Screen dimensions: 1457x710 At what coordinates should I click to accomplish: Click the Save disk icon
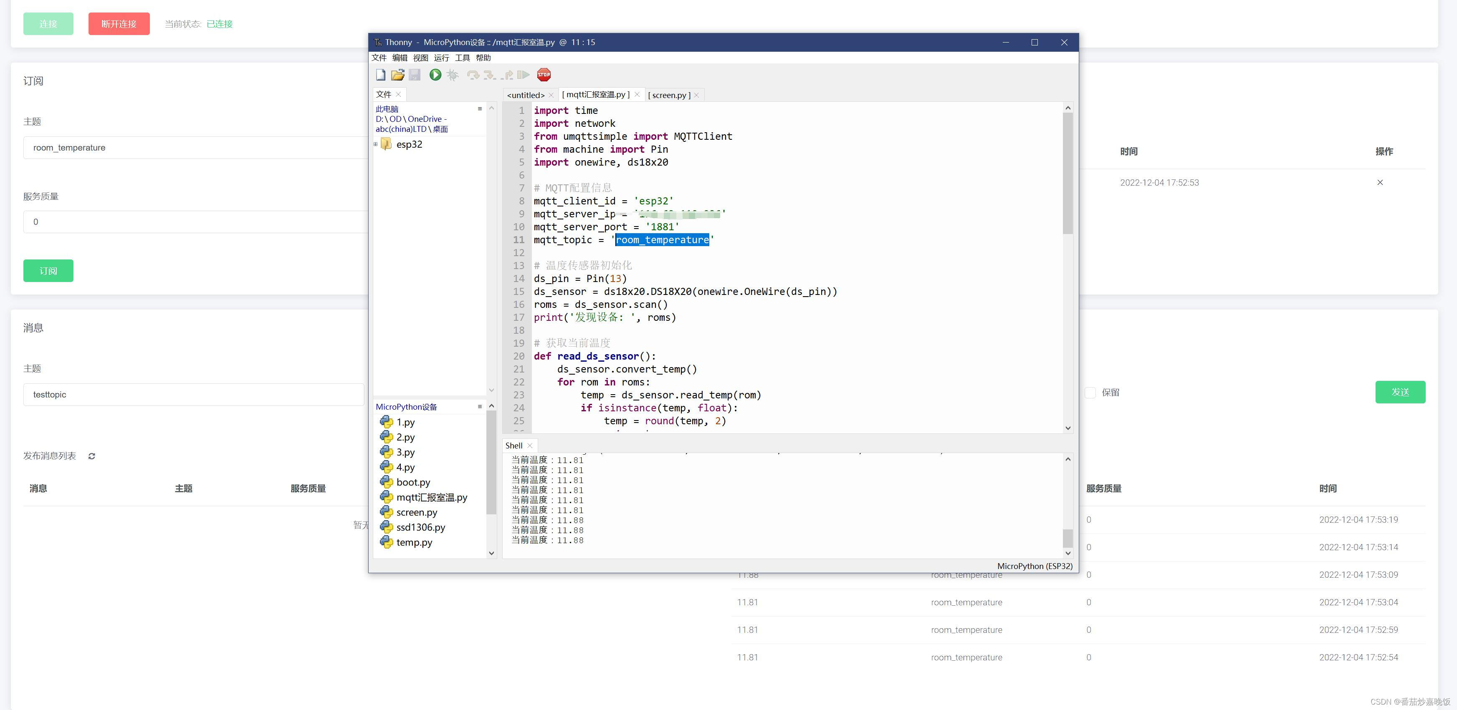[415, 75]
